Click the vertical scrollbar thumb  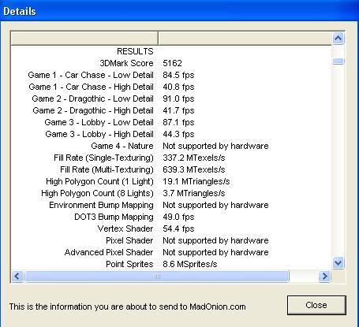pyautogui.click(x=338, y=61)
